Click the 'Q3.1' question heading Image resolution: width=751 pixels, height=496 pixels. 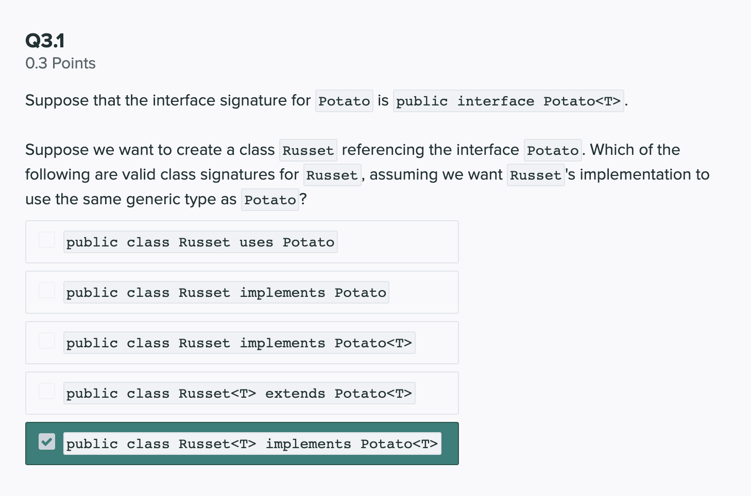click(x=45, y=41)
